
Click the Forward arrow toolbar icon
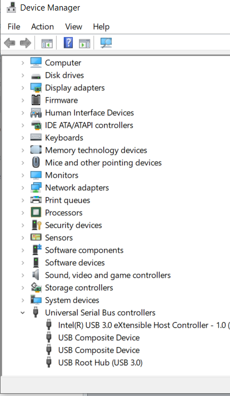click(25, 43)
